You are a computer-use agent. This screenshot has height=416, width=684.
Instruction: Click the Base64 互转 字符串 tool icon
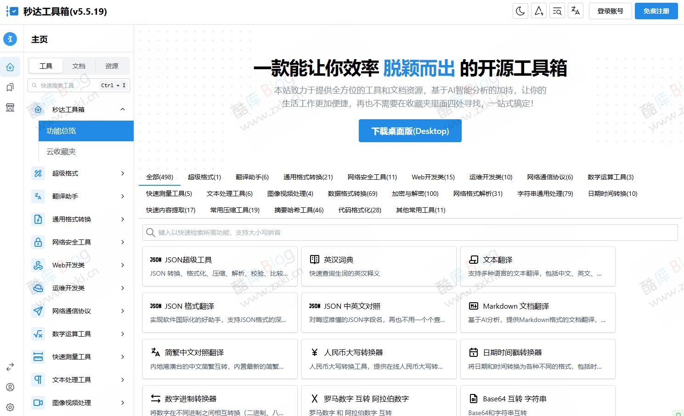tap(473, 399)
